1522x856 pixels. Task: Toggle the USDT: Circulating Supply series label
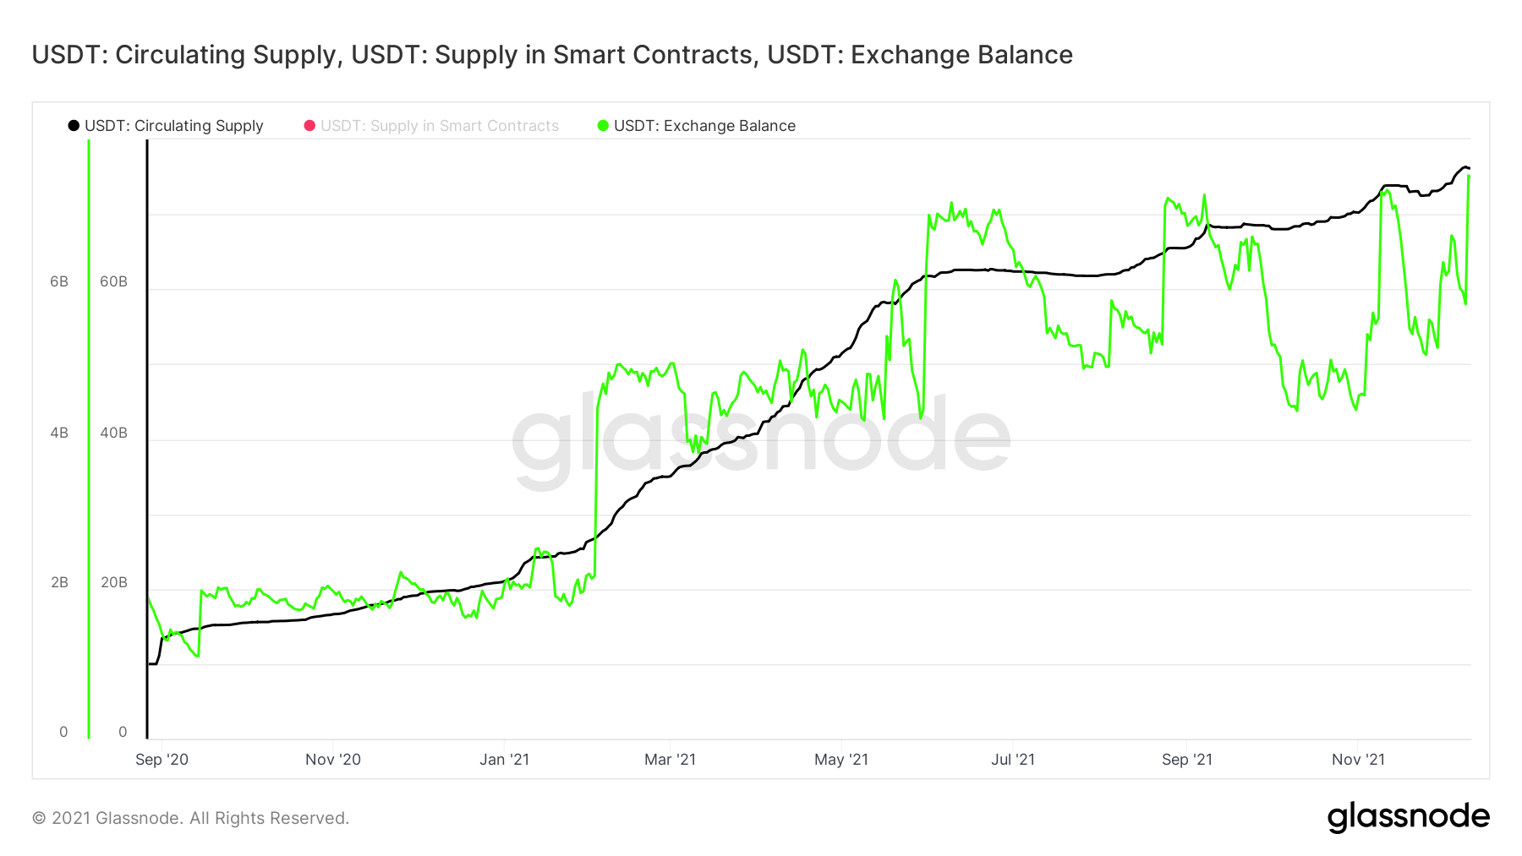[173, 126]
